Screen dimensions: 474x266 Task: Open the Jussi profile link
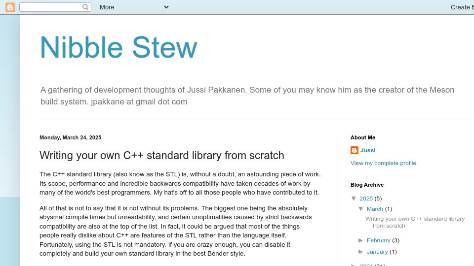pyautogui.click(x=367, y=150)
